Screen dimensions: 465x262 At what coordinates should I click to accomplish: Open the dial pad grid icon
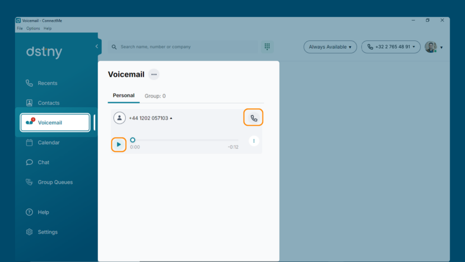click(x=267, y=47)
